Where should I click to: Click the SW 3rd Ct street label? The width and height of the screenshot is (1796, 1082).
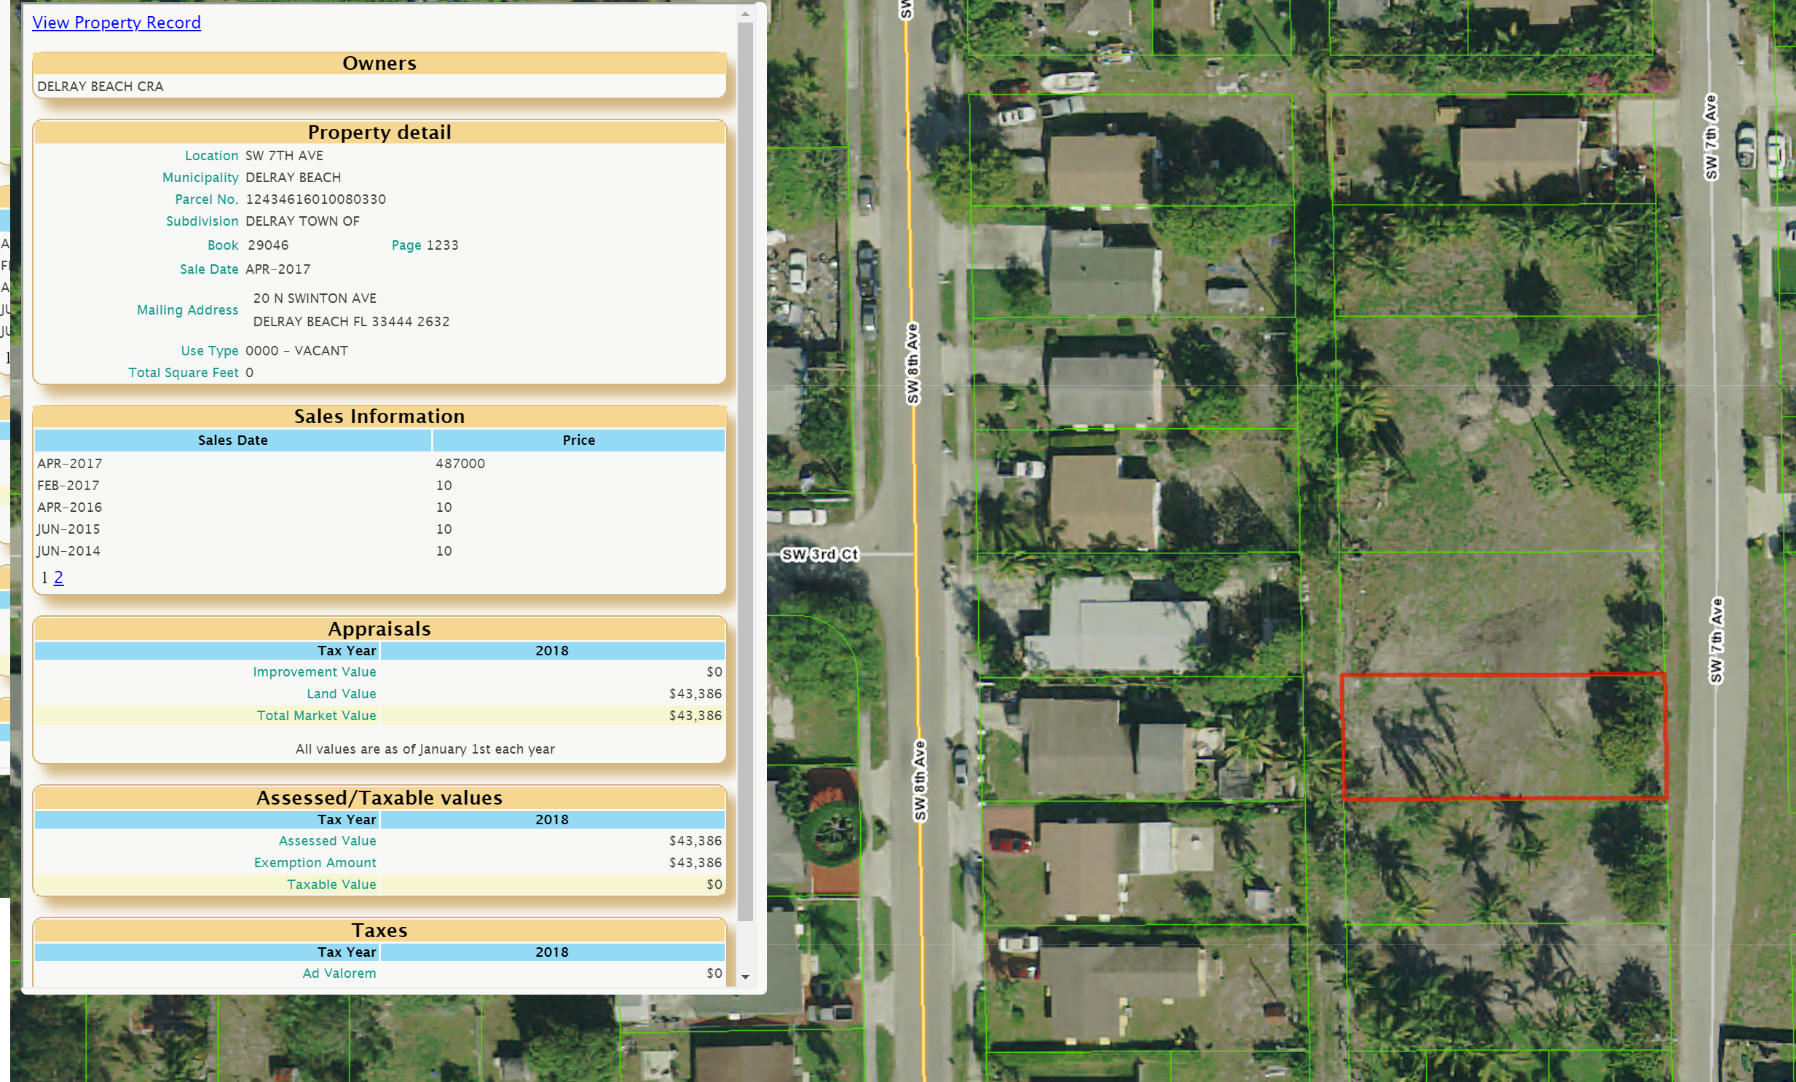point(819,555)
